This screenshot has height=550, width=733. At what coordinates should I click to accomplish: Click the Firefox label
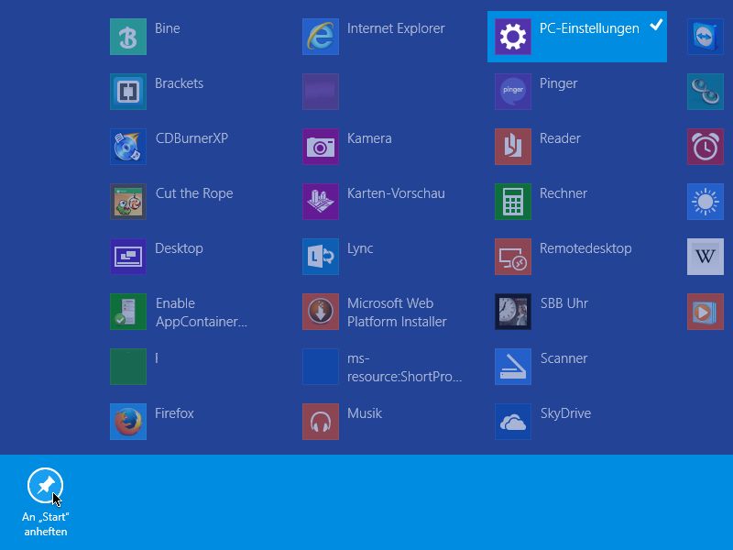point(174,413)
